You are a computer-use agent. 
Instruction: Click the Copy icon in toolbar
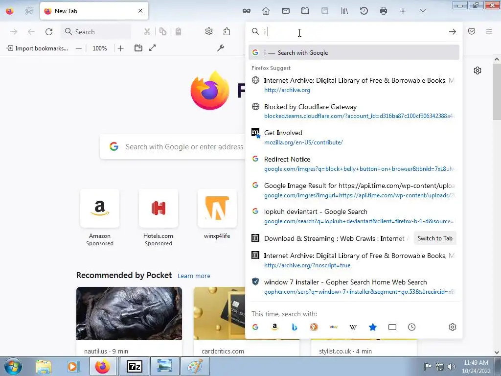point(162,32)
